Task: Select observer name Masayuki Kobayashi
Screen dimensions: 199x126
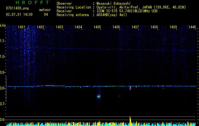Action: click(114, 3)
